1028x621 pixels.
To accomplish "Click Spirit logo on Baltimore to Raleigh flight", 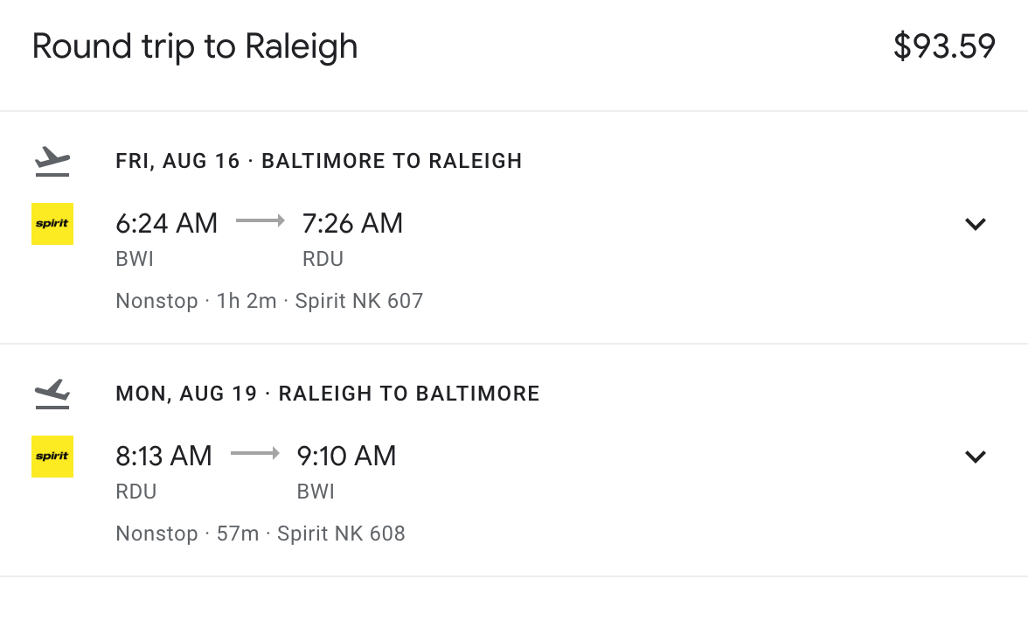I will point(52,224).
